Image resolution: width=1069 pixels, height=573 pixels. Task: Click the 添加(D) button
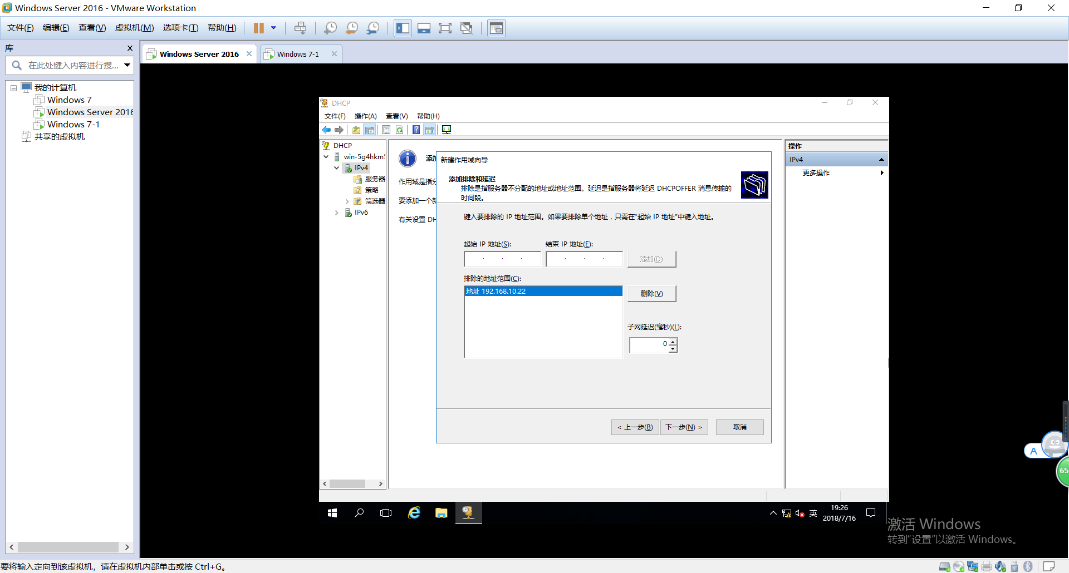pos(651,259)
